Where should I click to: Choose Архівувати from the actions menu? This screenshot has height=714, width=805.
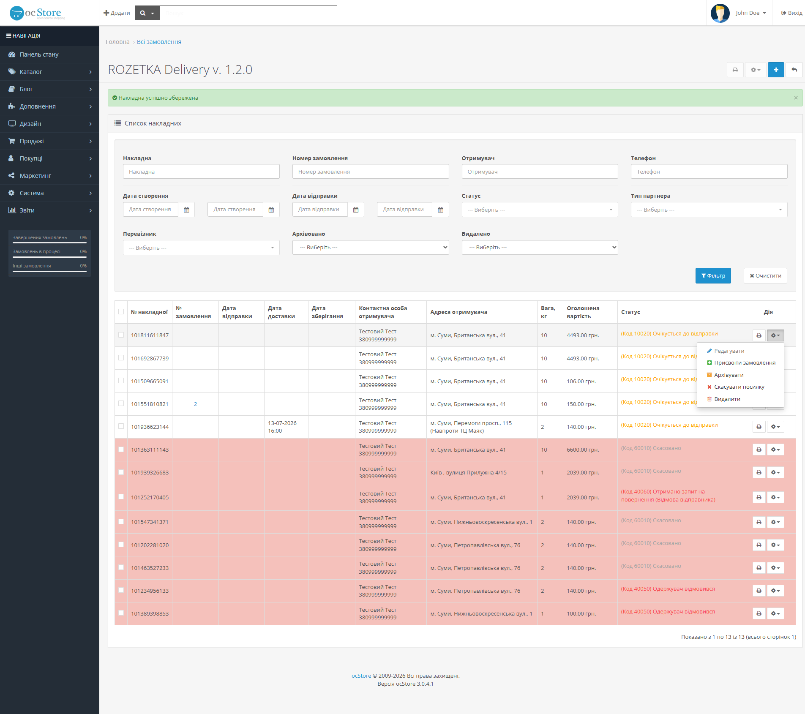click(729, 375)
